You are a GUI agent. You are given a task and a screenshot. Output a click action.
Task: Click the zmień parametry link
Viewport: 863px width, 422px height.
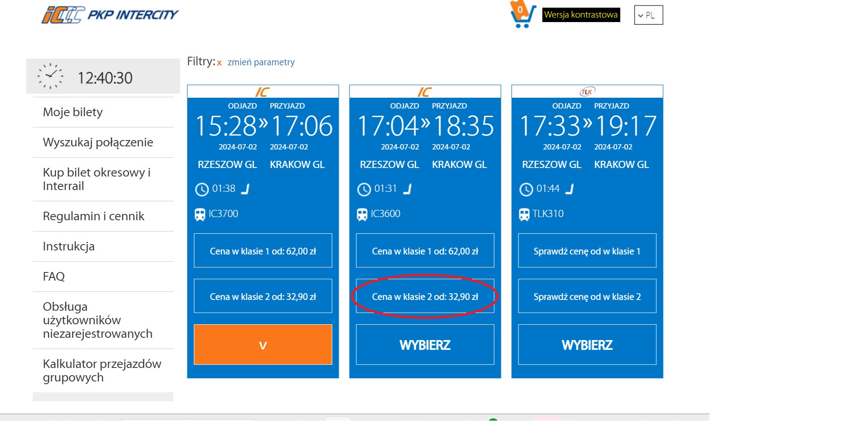pos(261,62)
